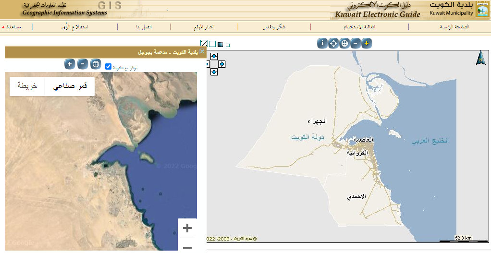Click the Kuwait Municipality logo emblem
This screenshot has height=253, width=491.
[x=482, y=9]
